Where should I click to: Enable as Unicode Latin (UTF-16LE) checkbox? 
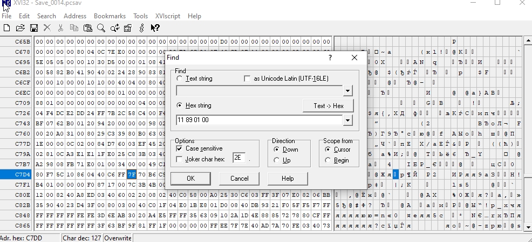(x=247, y=79)
